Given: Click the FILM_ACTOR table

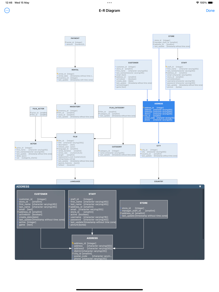Looking at the screenshot, I should (38, 112).
